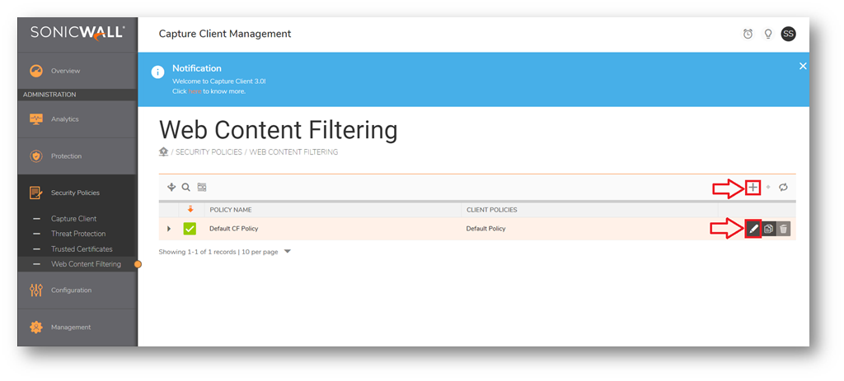Open Threat Protection in sidebar

coord(78,234)
